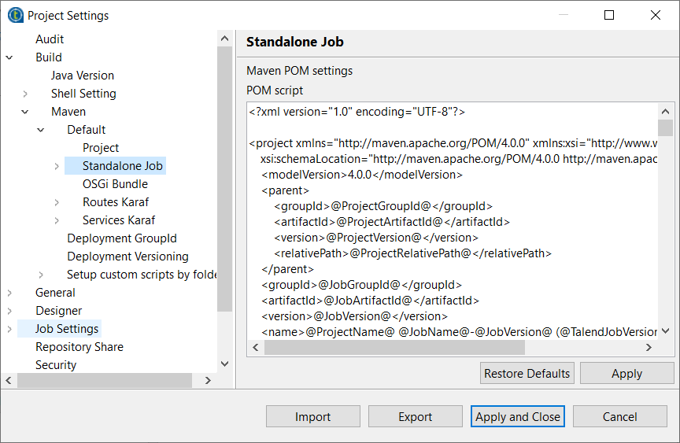Click the Import button
Viewport: 680px width, 443px height.
click(312, 417)
